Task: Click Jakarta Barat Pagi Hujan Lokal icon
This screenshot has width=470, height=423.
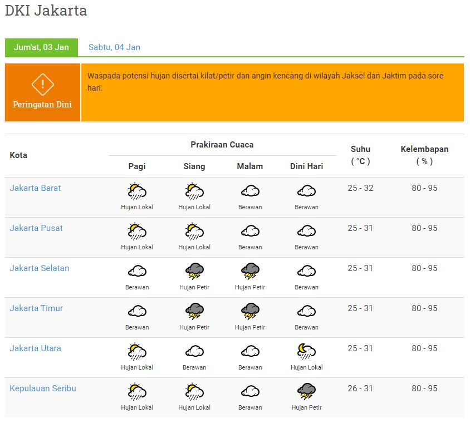Action: click(137, 191)
